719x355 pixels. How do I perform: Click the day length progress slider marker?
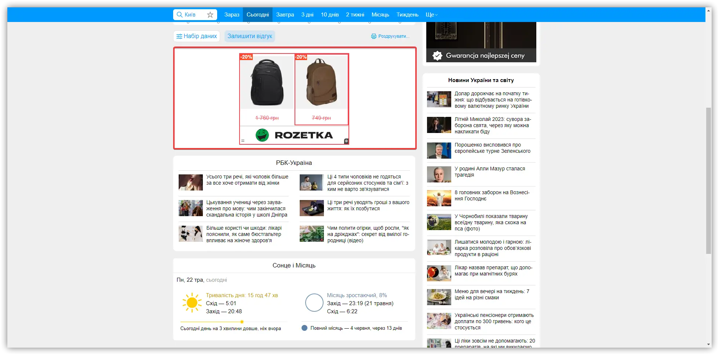point(242,322)
